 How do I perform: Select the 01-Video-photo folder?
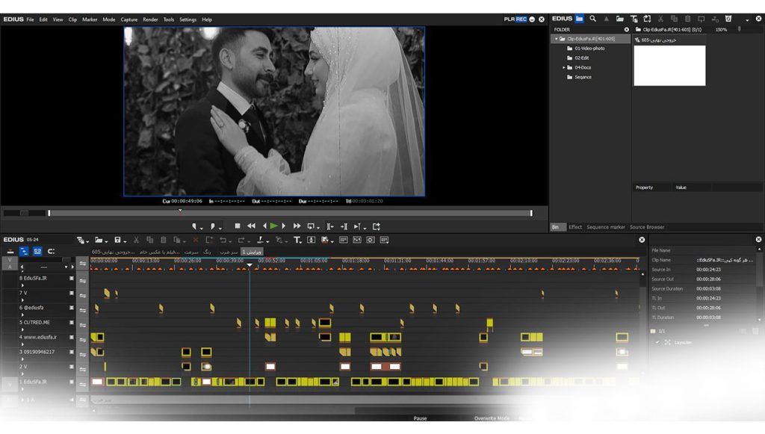click(589, 49)
